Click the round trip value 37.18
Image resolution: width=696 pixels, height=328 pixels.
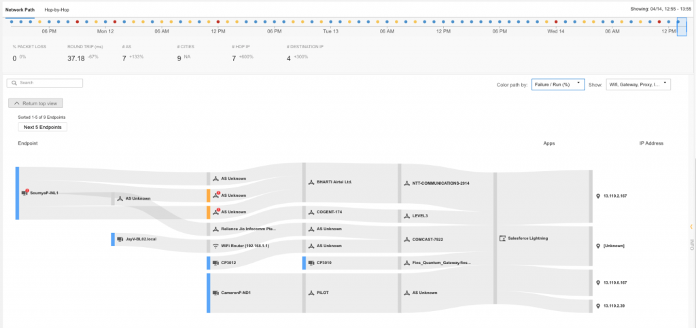76,58
